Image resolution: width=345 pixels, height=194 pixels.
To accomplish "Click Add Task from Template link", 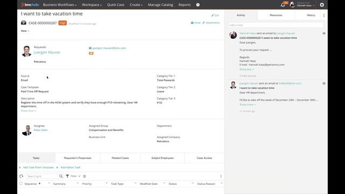I will (x=38, y=168).
